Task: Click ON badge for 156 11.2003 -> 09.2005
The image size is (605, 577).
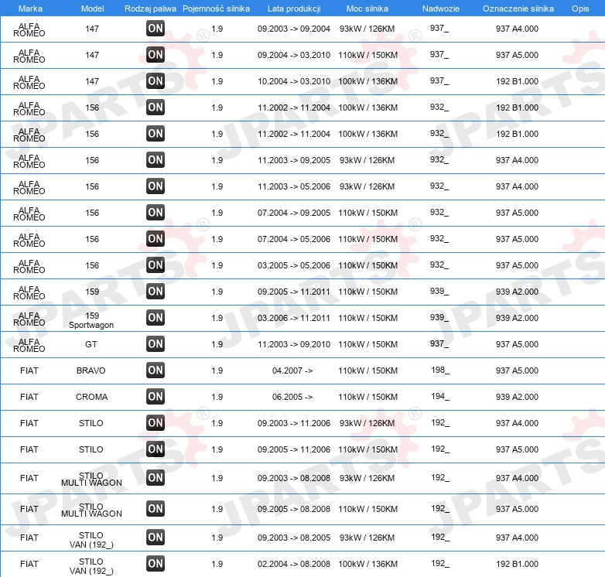Action: [x=156, y=160]
